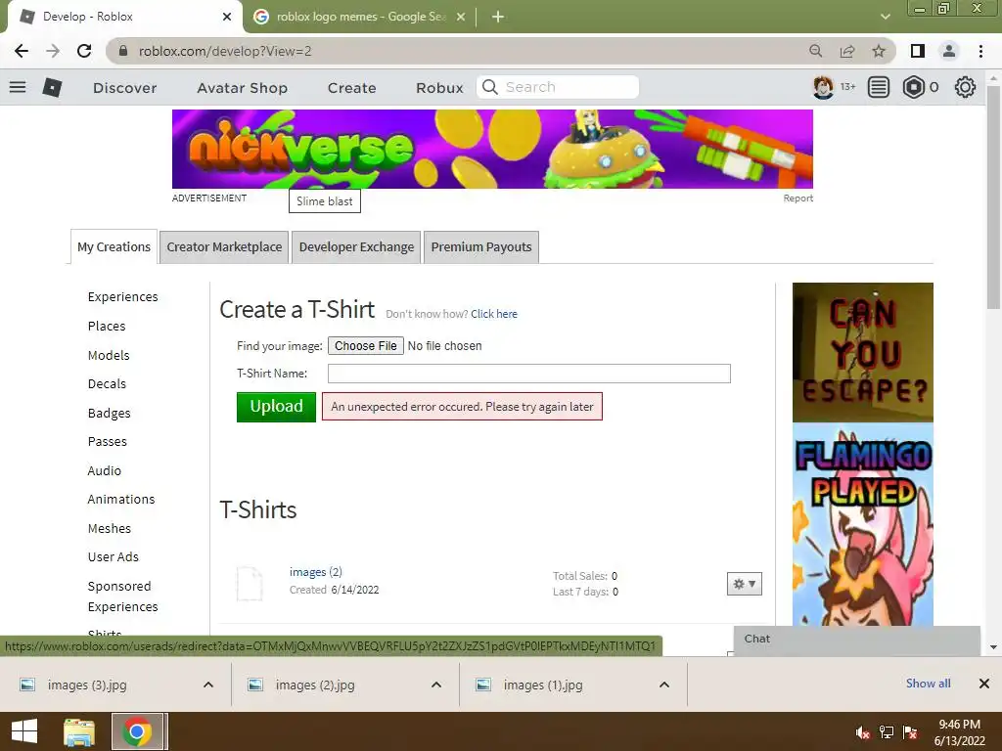The image size is (1002, 751).
Task: Open Chrome three-dot menu
Action: tap(980, 51)
